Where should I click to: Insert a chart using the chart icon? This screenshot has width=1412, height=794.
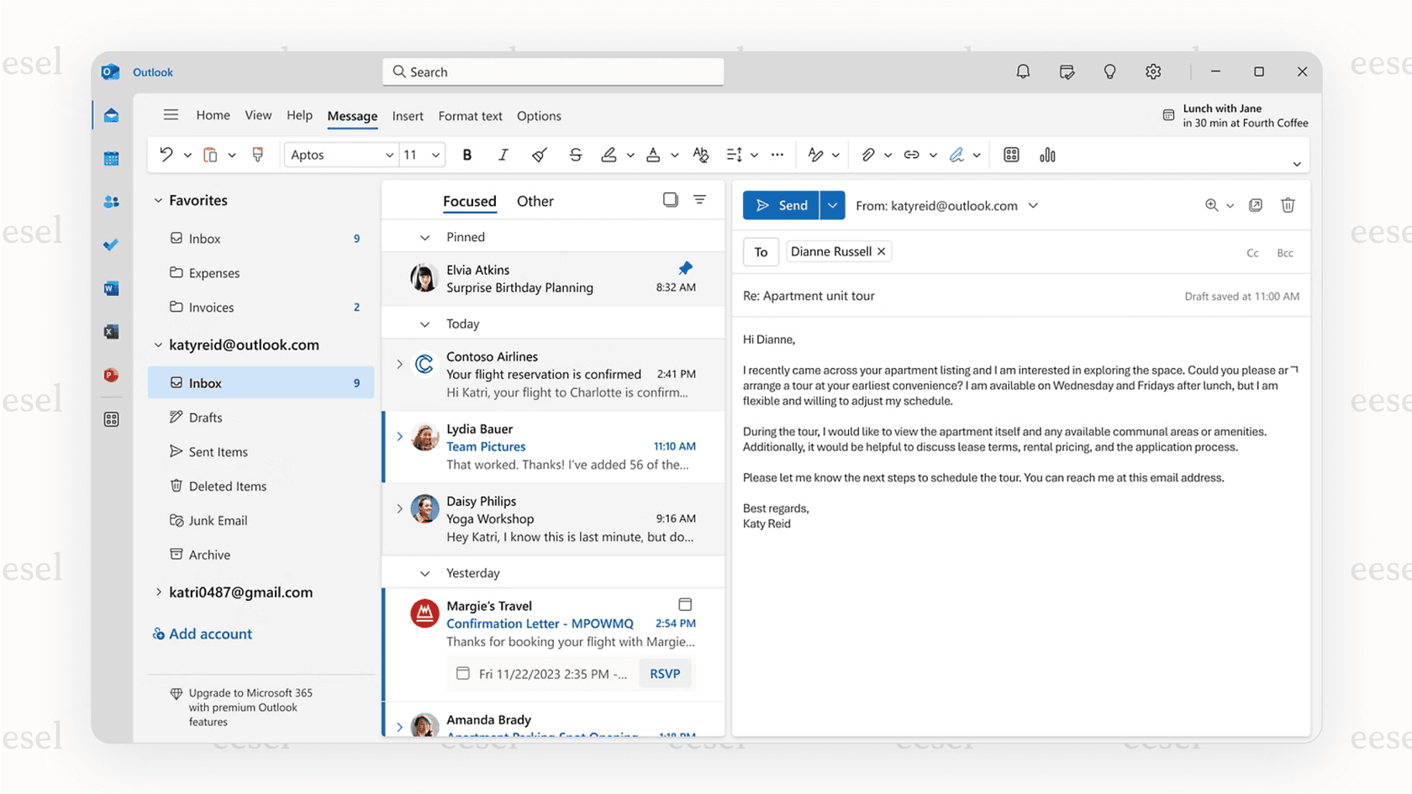[1047, 155]
